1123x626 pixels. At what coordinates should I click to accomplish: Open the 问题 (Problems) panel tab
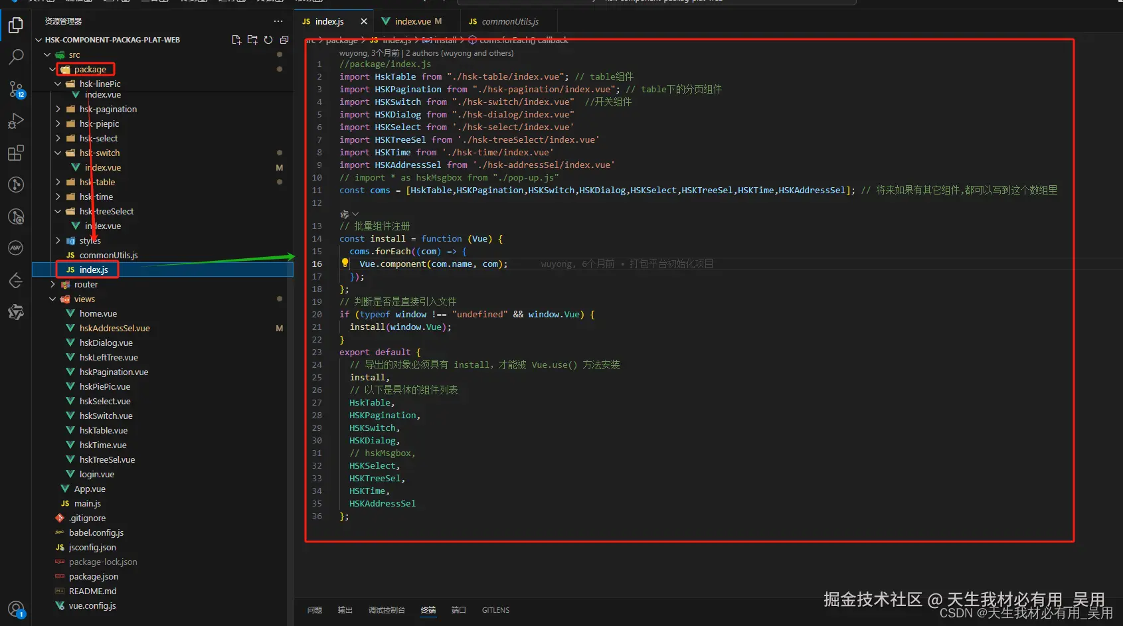[x=315, y=610]
